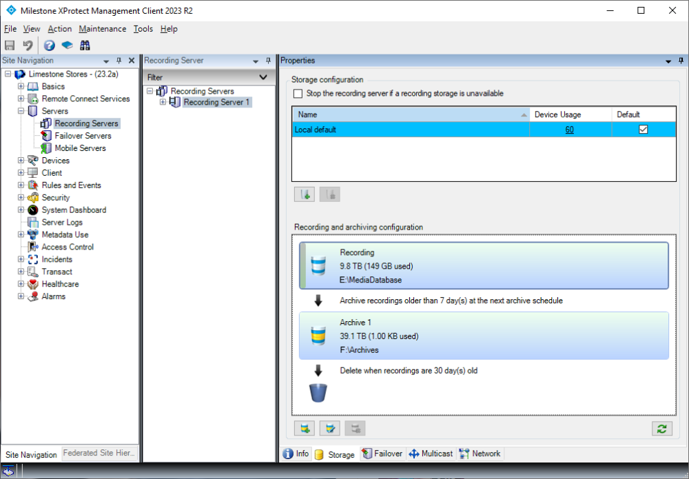Viewport: 689px width, 479px height.
Task: Select the Mobile Servers node
Action: click(80, 148)
